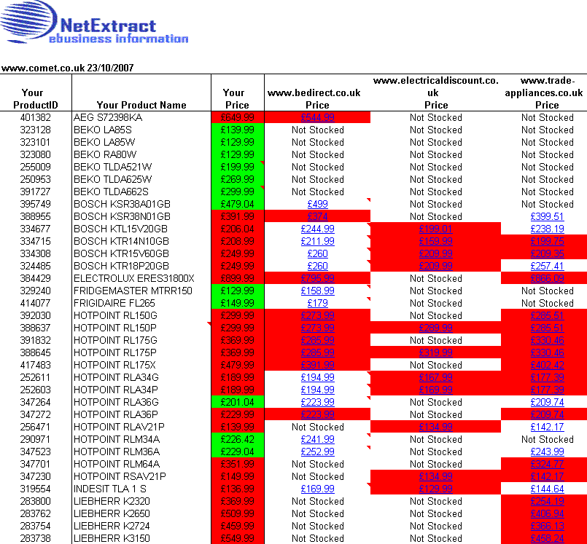The height and width of the screenshot is (544, 587).
Task: Follow the £402.42 trade-appliances price link
Action: pyautogui.click(x=547, y=365)
